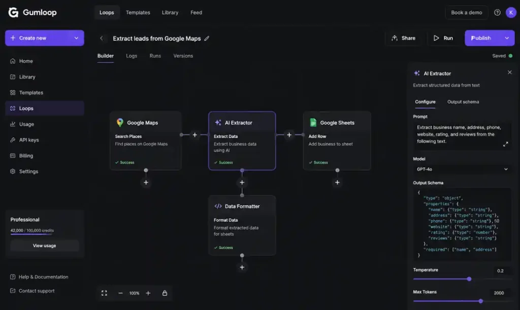Switch to the Library top tab
Image resolution: width=520 pixels, height=310 pixels.
pos(170,13)
